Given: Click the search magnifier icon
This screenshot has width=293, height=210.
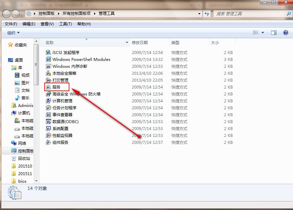Looking at the screenshot, I should [289, 13].
